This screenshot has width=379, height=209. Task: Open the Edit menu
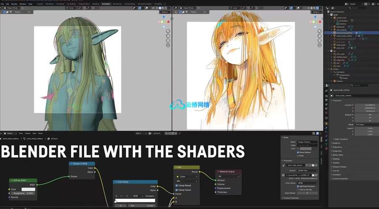click(8, 4)
